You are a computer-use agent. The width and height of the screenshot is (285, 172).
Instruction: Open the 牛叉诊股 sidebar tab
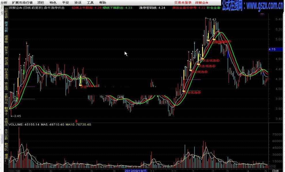(x=6, y=134)
